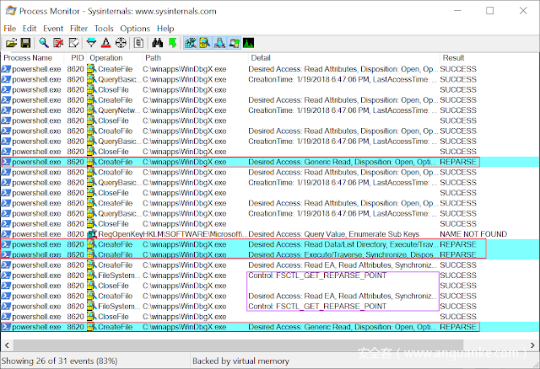540x369 pixels.
Task: Click the Process Monitor title bar app icon
Action: pos(11,11)
